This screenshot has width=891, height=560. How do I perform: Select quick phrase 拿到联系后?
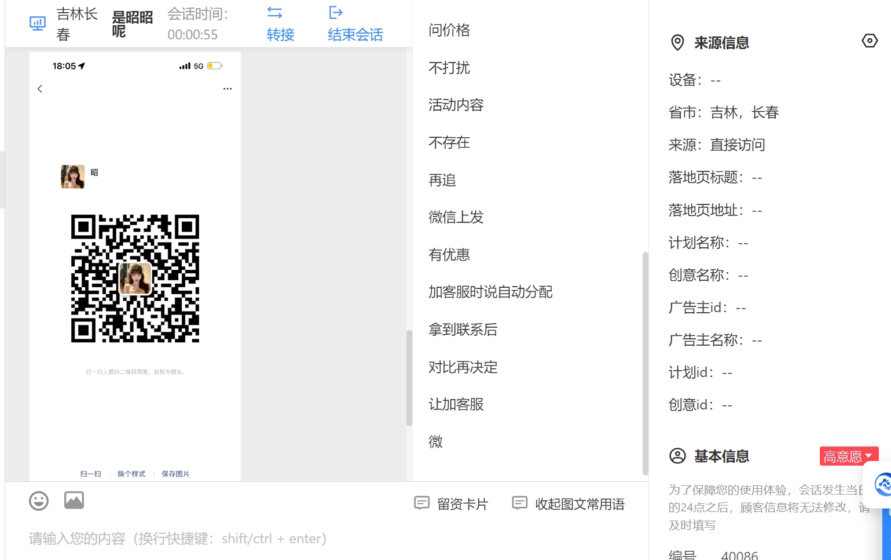point(463,330)
